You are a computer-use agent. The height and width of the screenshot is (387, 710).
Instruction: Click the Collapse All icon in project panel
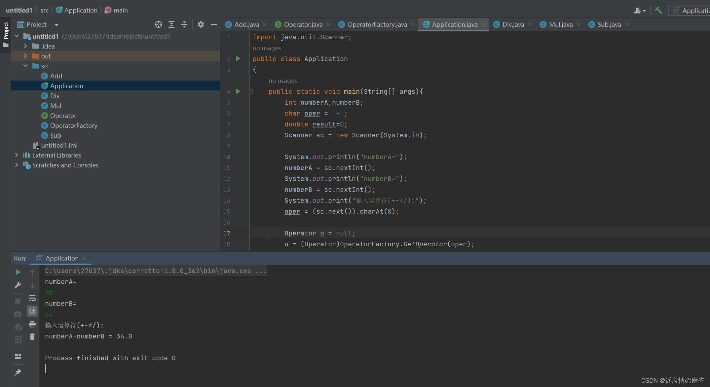184,25
